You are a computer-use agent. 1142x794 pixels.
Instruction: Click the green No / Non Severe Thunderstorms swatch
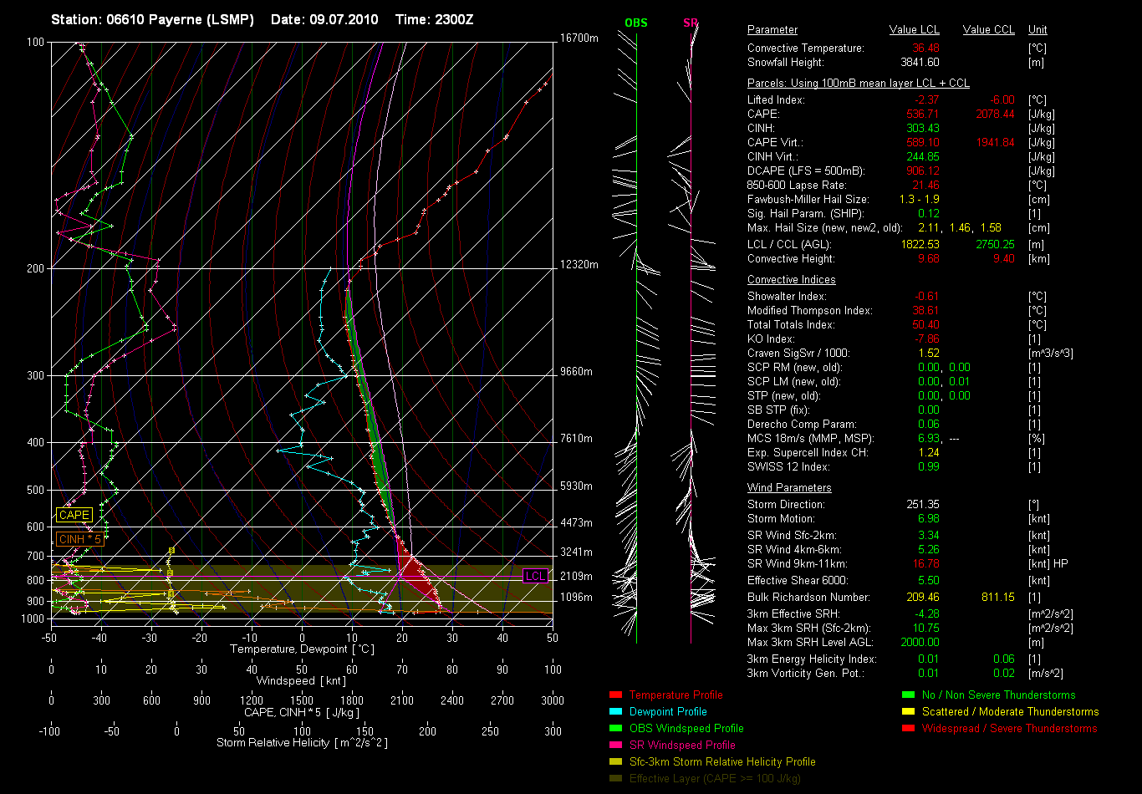909,695
